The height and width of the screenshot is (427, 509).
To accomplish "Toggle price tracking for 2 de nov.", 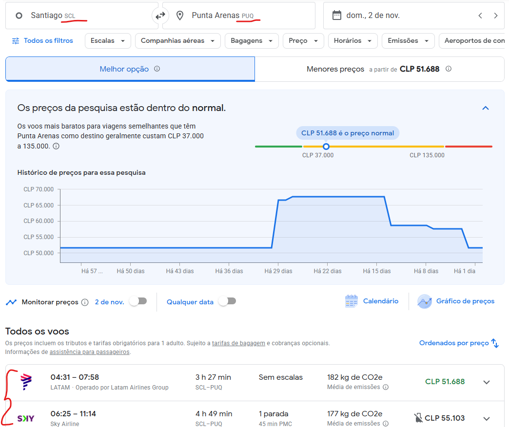I will pos(138,301).
